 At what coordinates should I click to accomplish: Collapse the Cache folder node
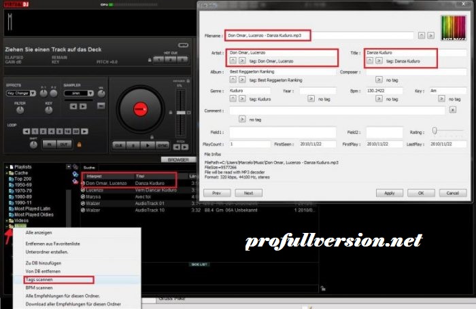pos(7,173)
